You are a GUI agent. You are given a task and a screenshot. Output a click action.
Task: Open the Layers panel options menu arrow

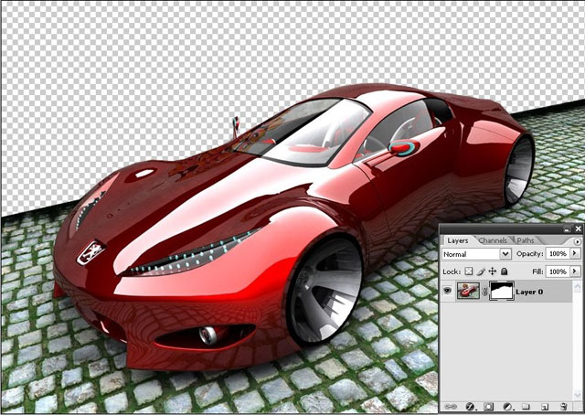point(577,241)
